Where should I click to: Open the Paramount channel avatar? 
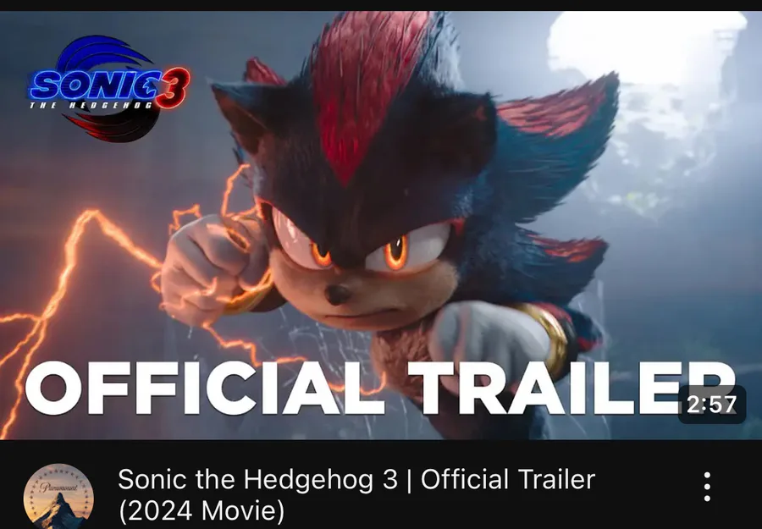tap(58, 497)
